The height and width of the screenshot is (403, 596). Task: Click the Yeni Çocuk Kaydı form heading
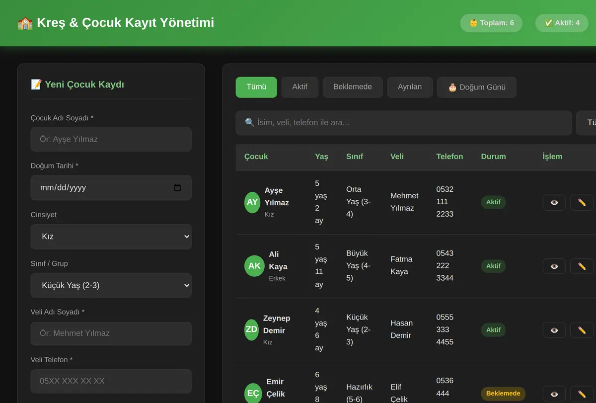(77, 84)
